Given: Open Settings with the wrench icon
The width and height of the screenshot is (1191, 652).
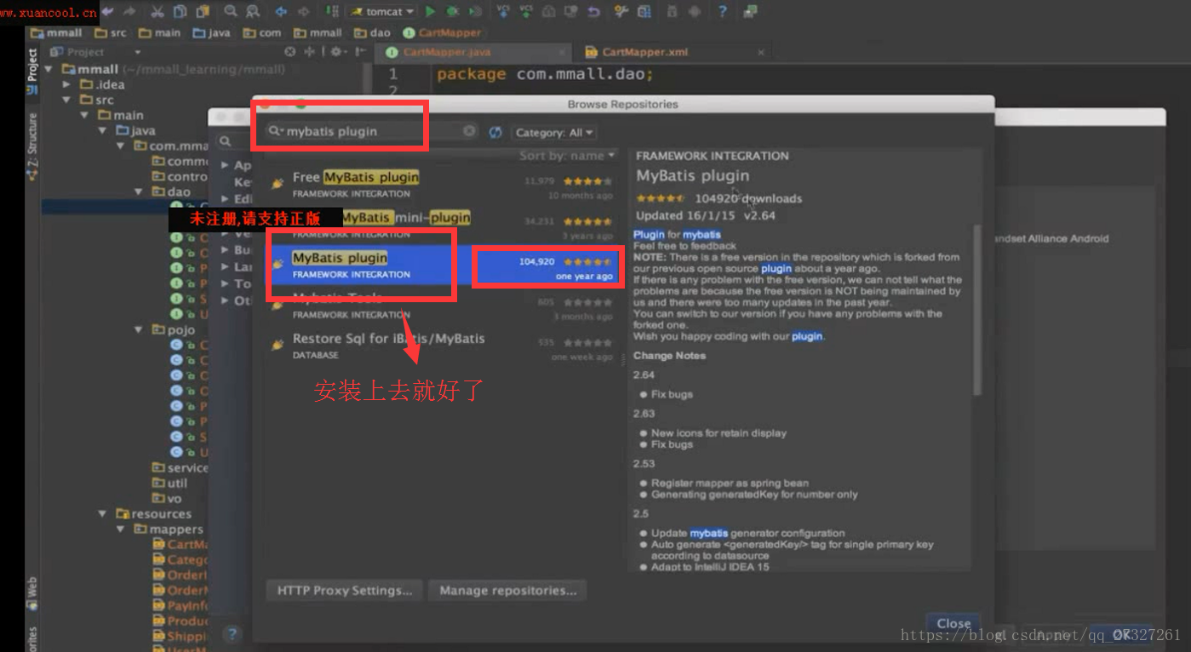Looking at the screenshot, I should tap(621, 12).
